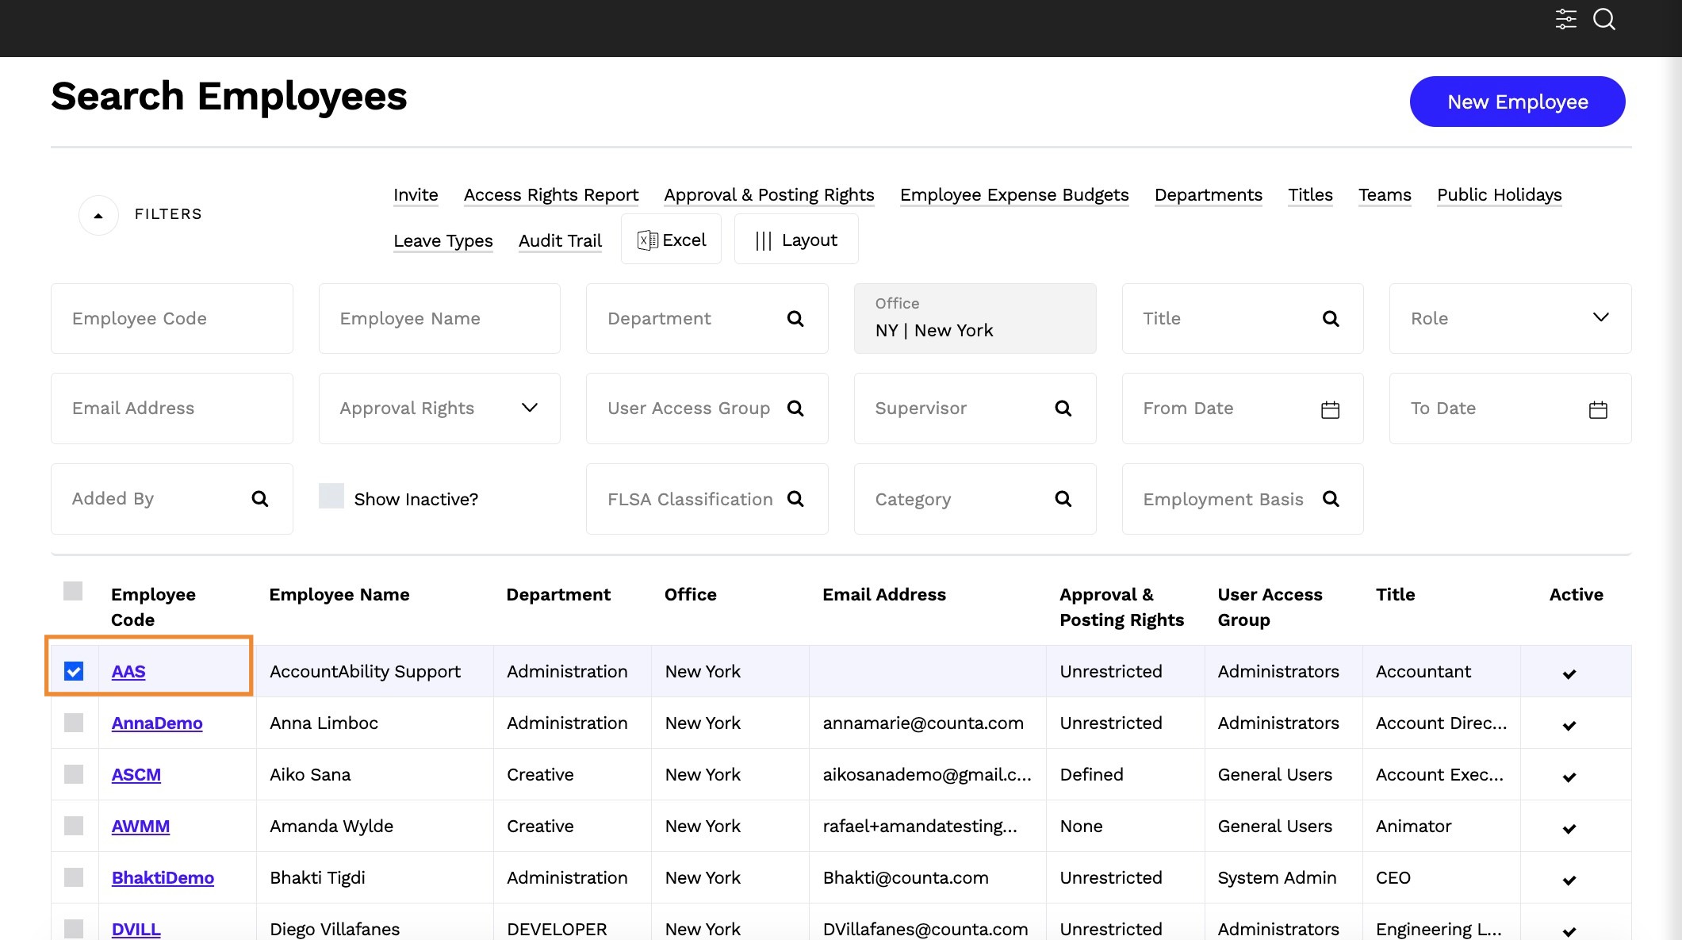Collapse the Filters panel arrow

[98, 215]
